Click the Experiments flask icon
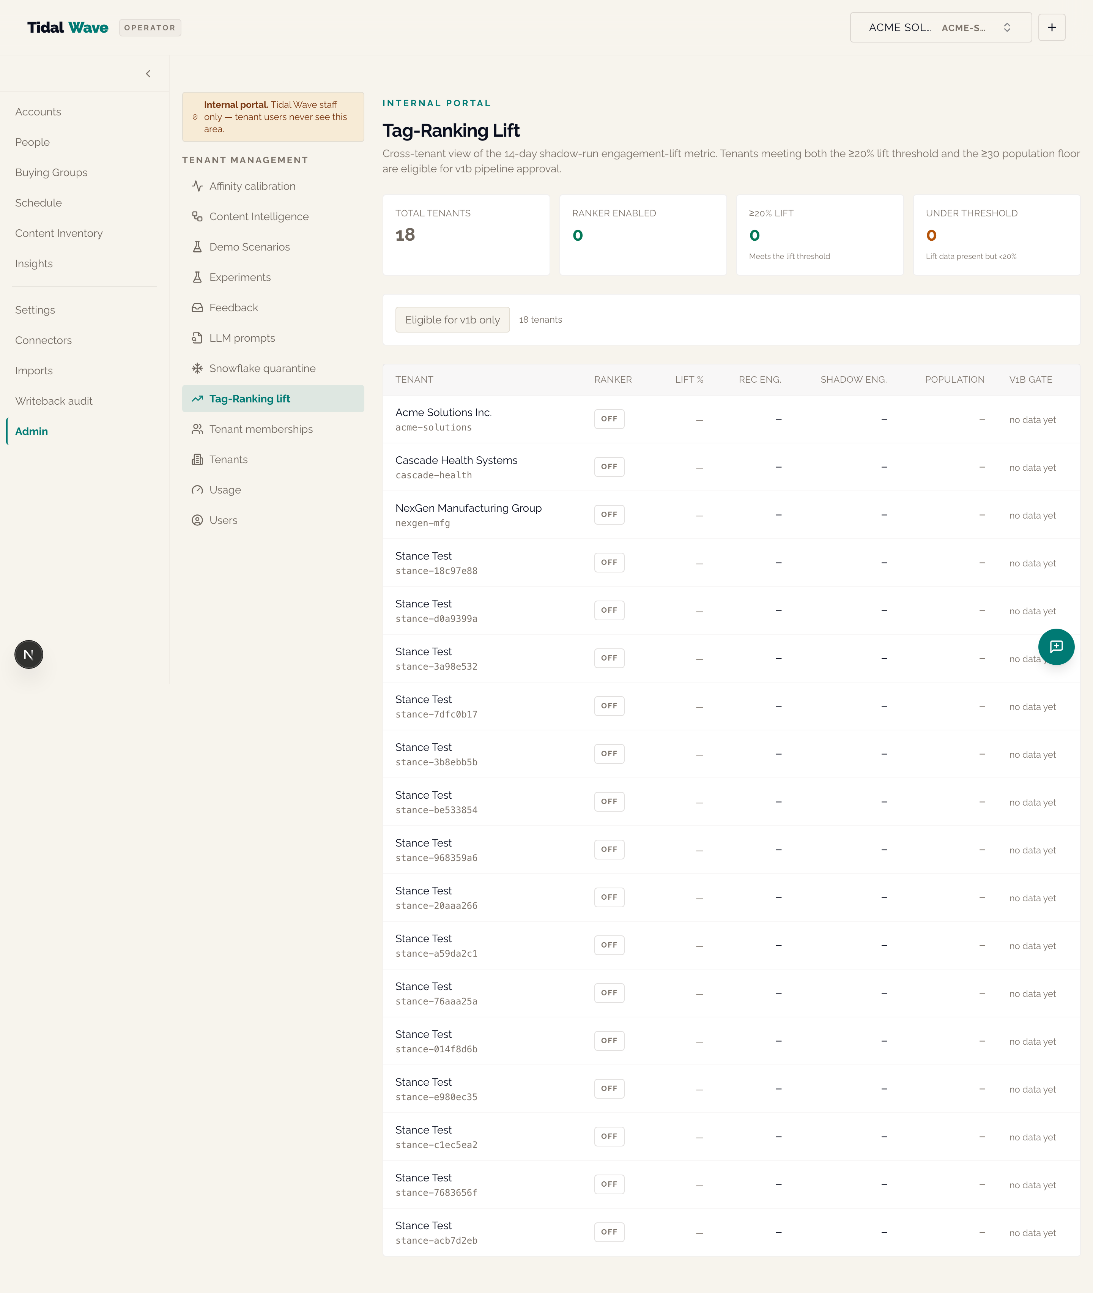The height and width of the screenshot is (1293, 1093). click(197, 277)
